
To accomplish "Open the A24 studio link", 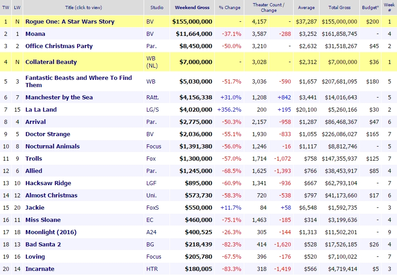I will click(x=151, y=232).
